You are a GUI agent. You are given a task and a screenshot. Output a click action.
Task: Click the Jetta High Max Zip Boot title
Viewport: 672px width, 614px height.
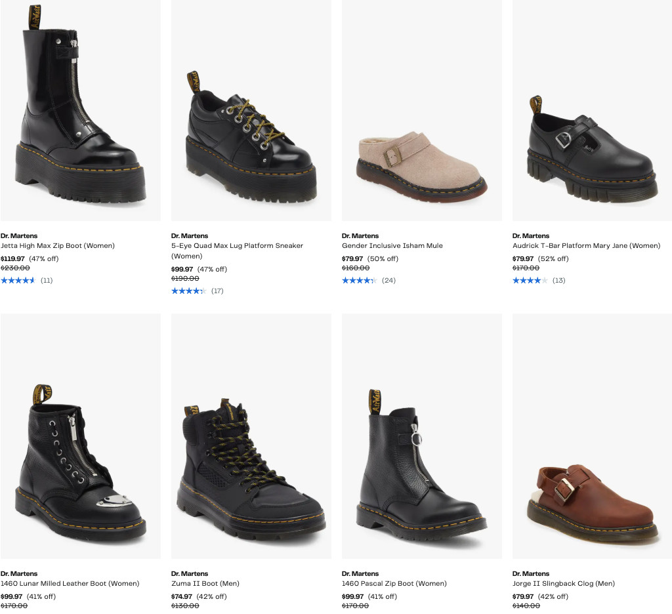click(58, 246)
